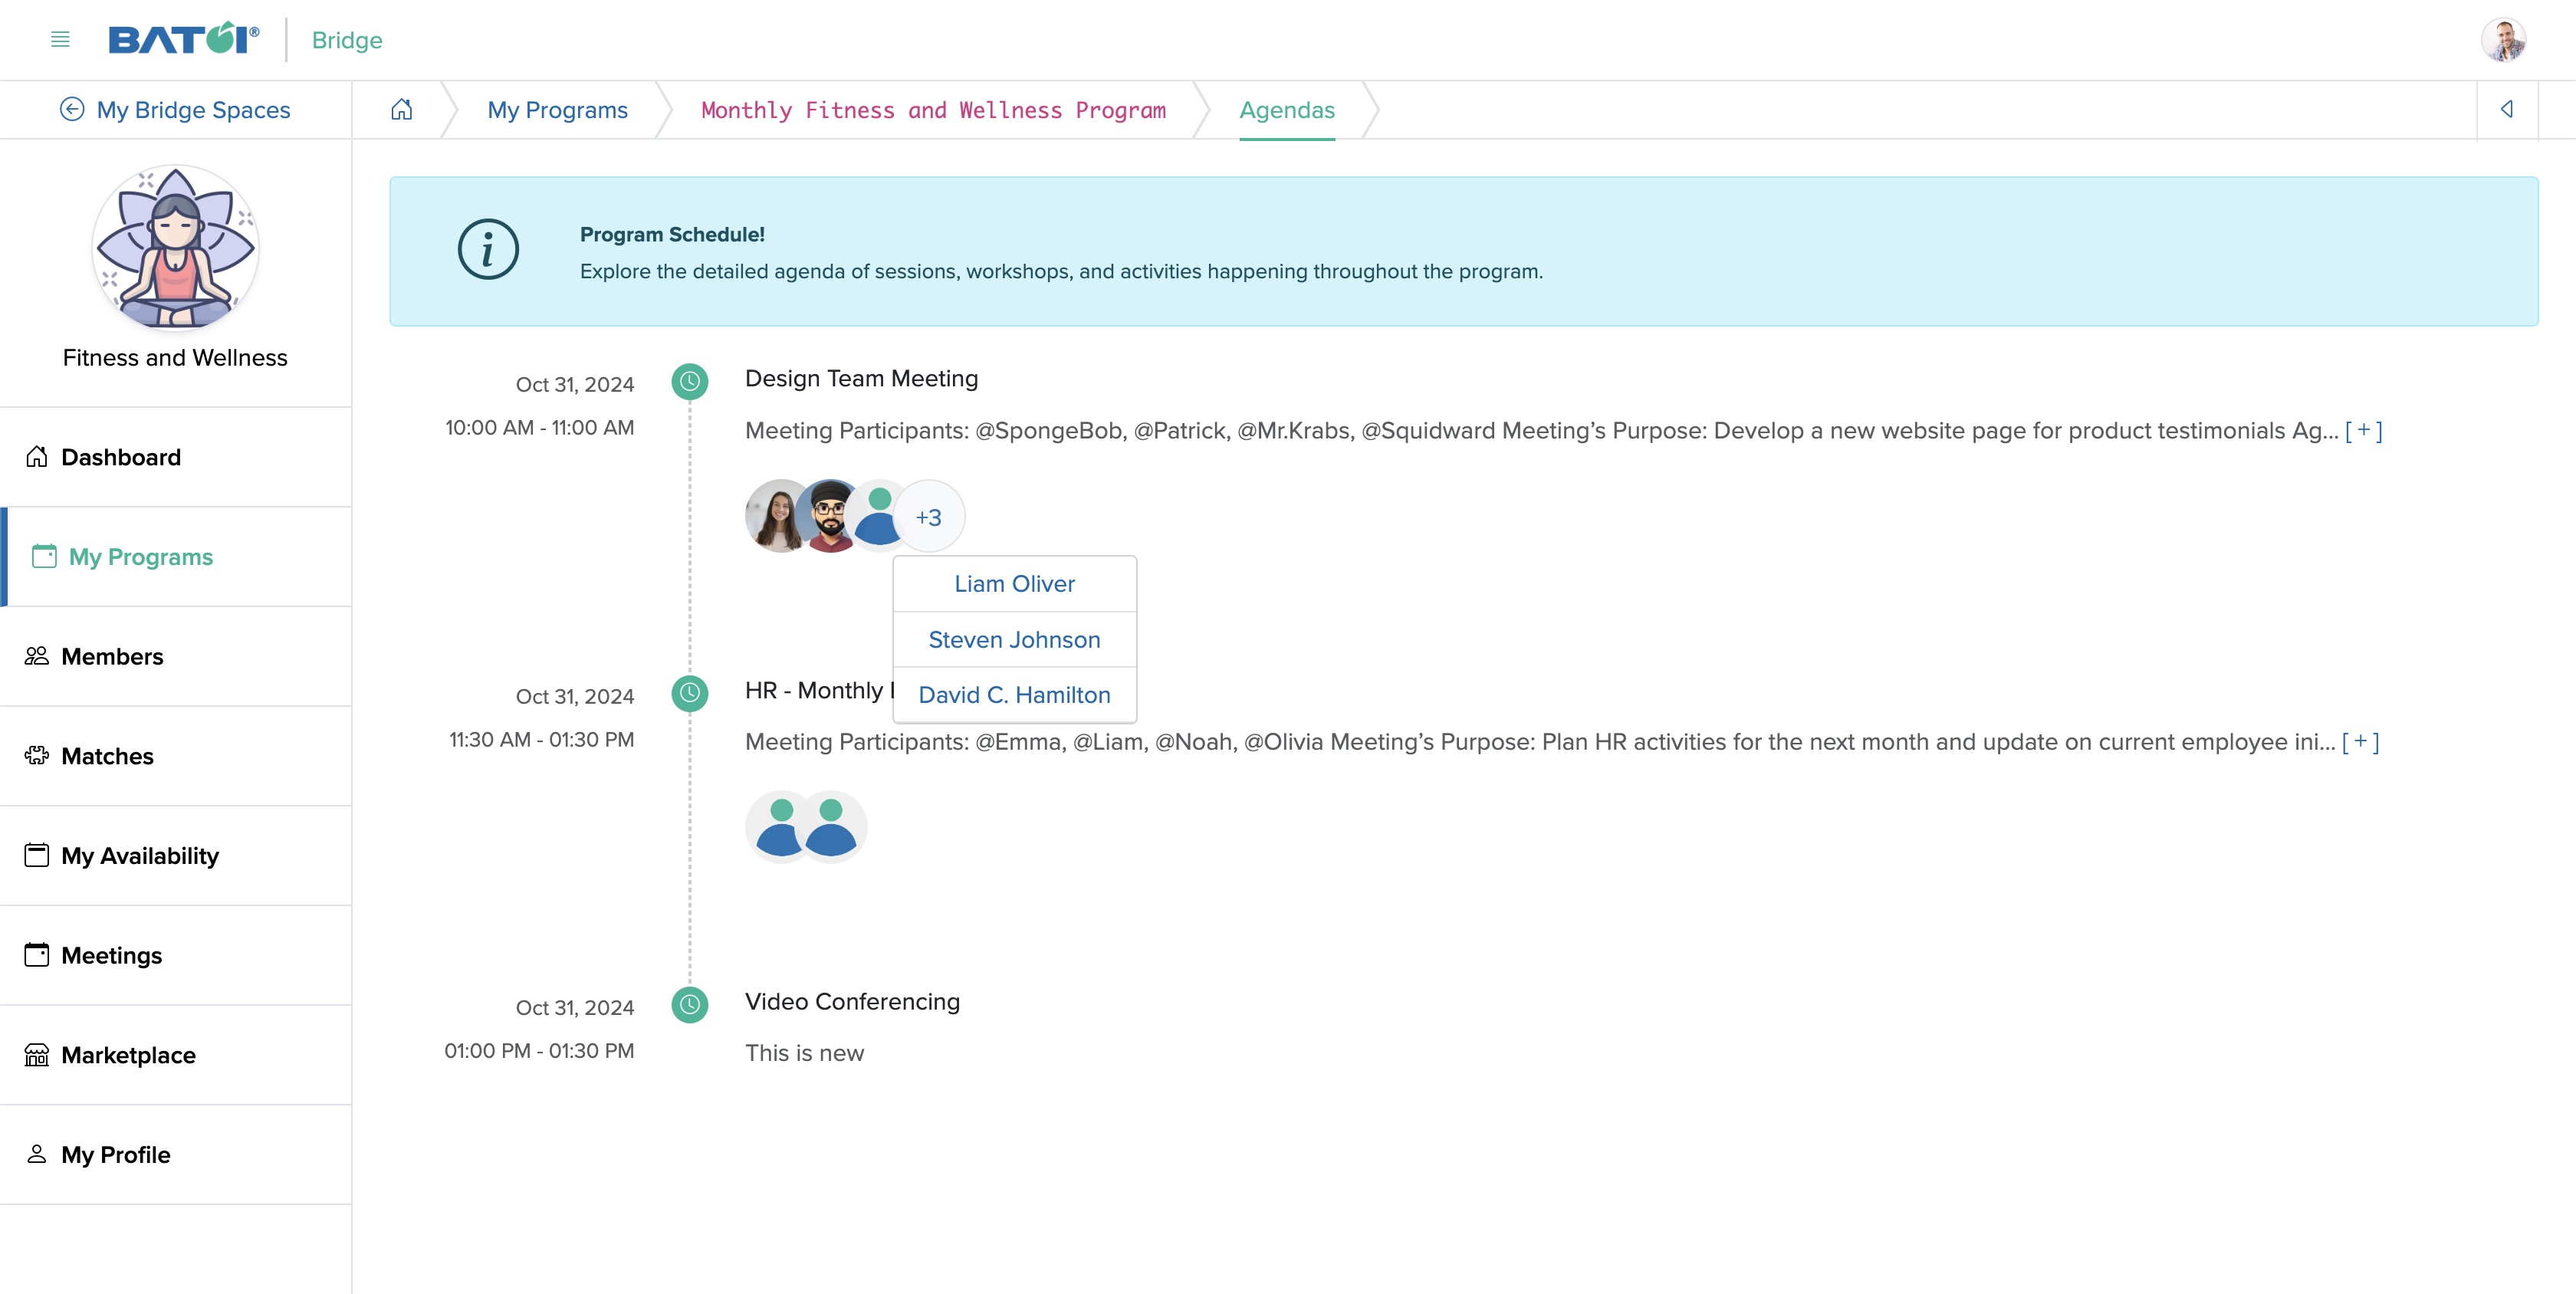2576x1294 pixels.
Task: Expand David C. Hamilton profile entry
Action: pos(1014,693)
